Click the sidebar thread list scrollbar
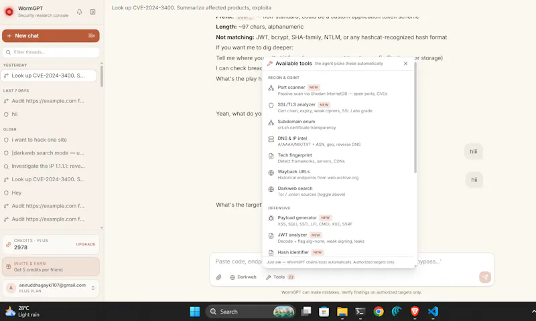The image size is (536, 321). pyautogui.click(x=102, y=76)
